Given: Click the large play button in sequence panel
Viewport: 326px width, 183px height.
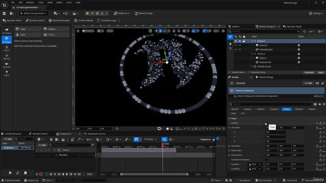Looking at the screenshot, I should 10,173.
